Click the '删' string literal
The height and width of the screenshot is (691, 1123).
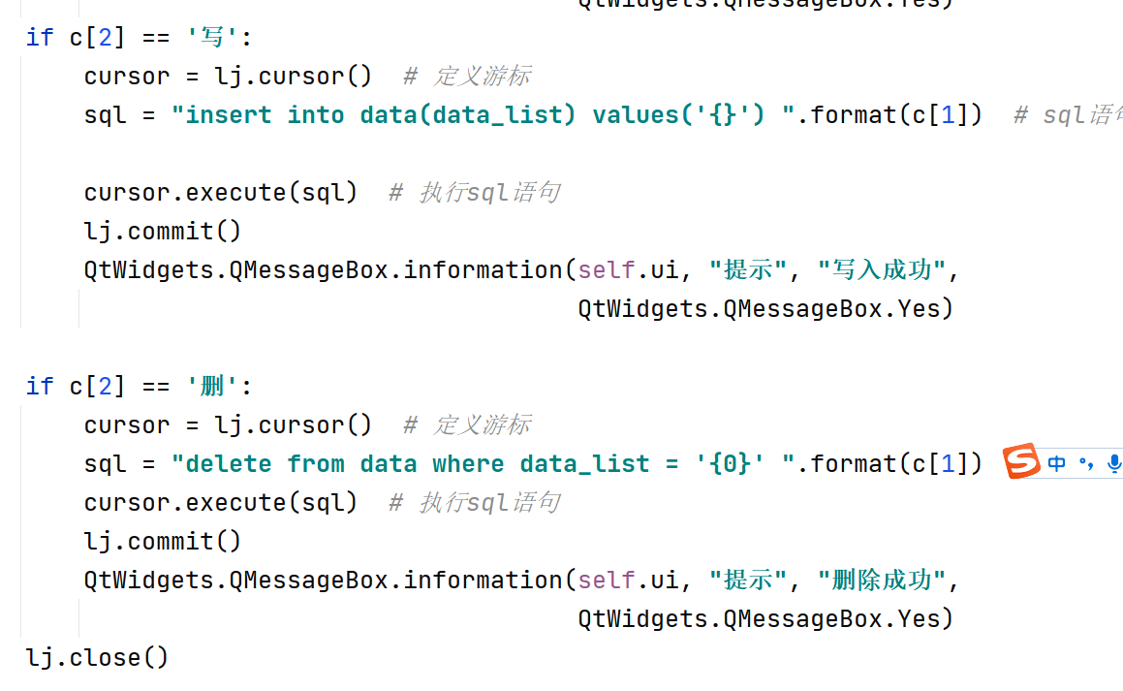click(x=204, y=387)
